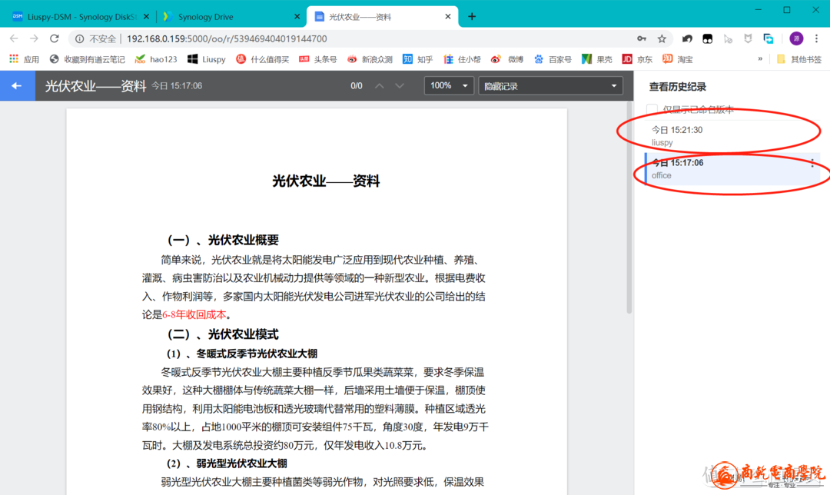830x495 pixels.
Task: Open the 果壳 bookmark
Action: (x=596, y=59)
